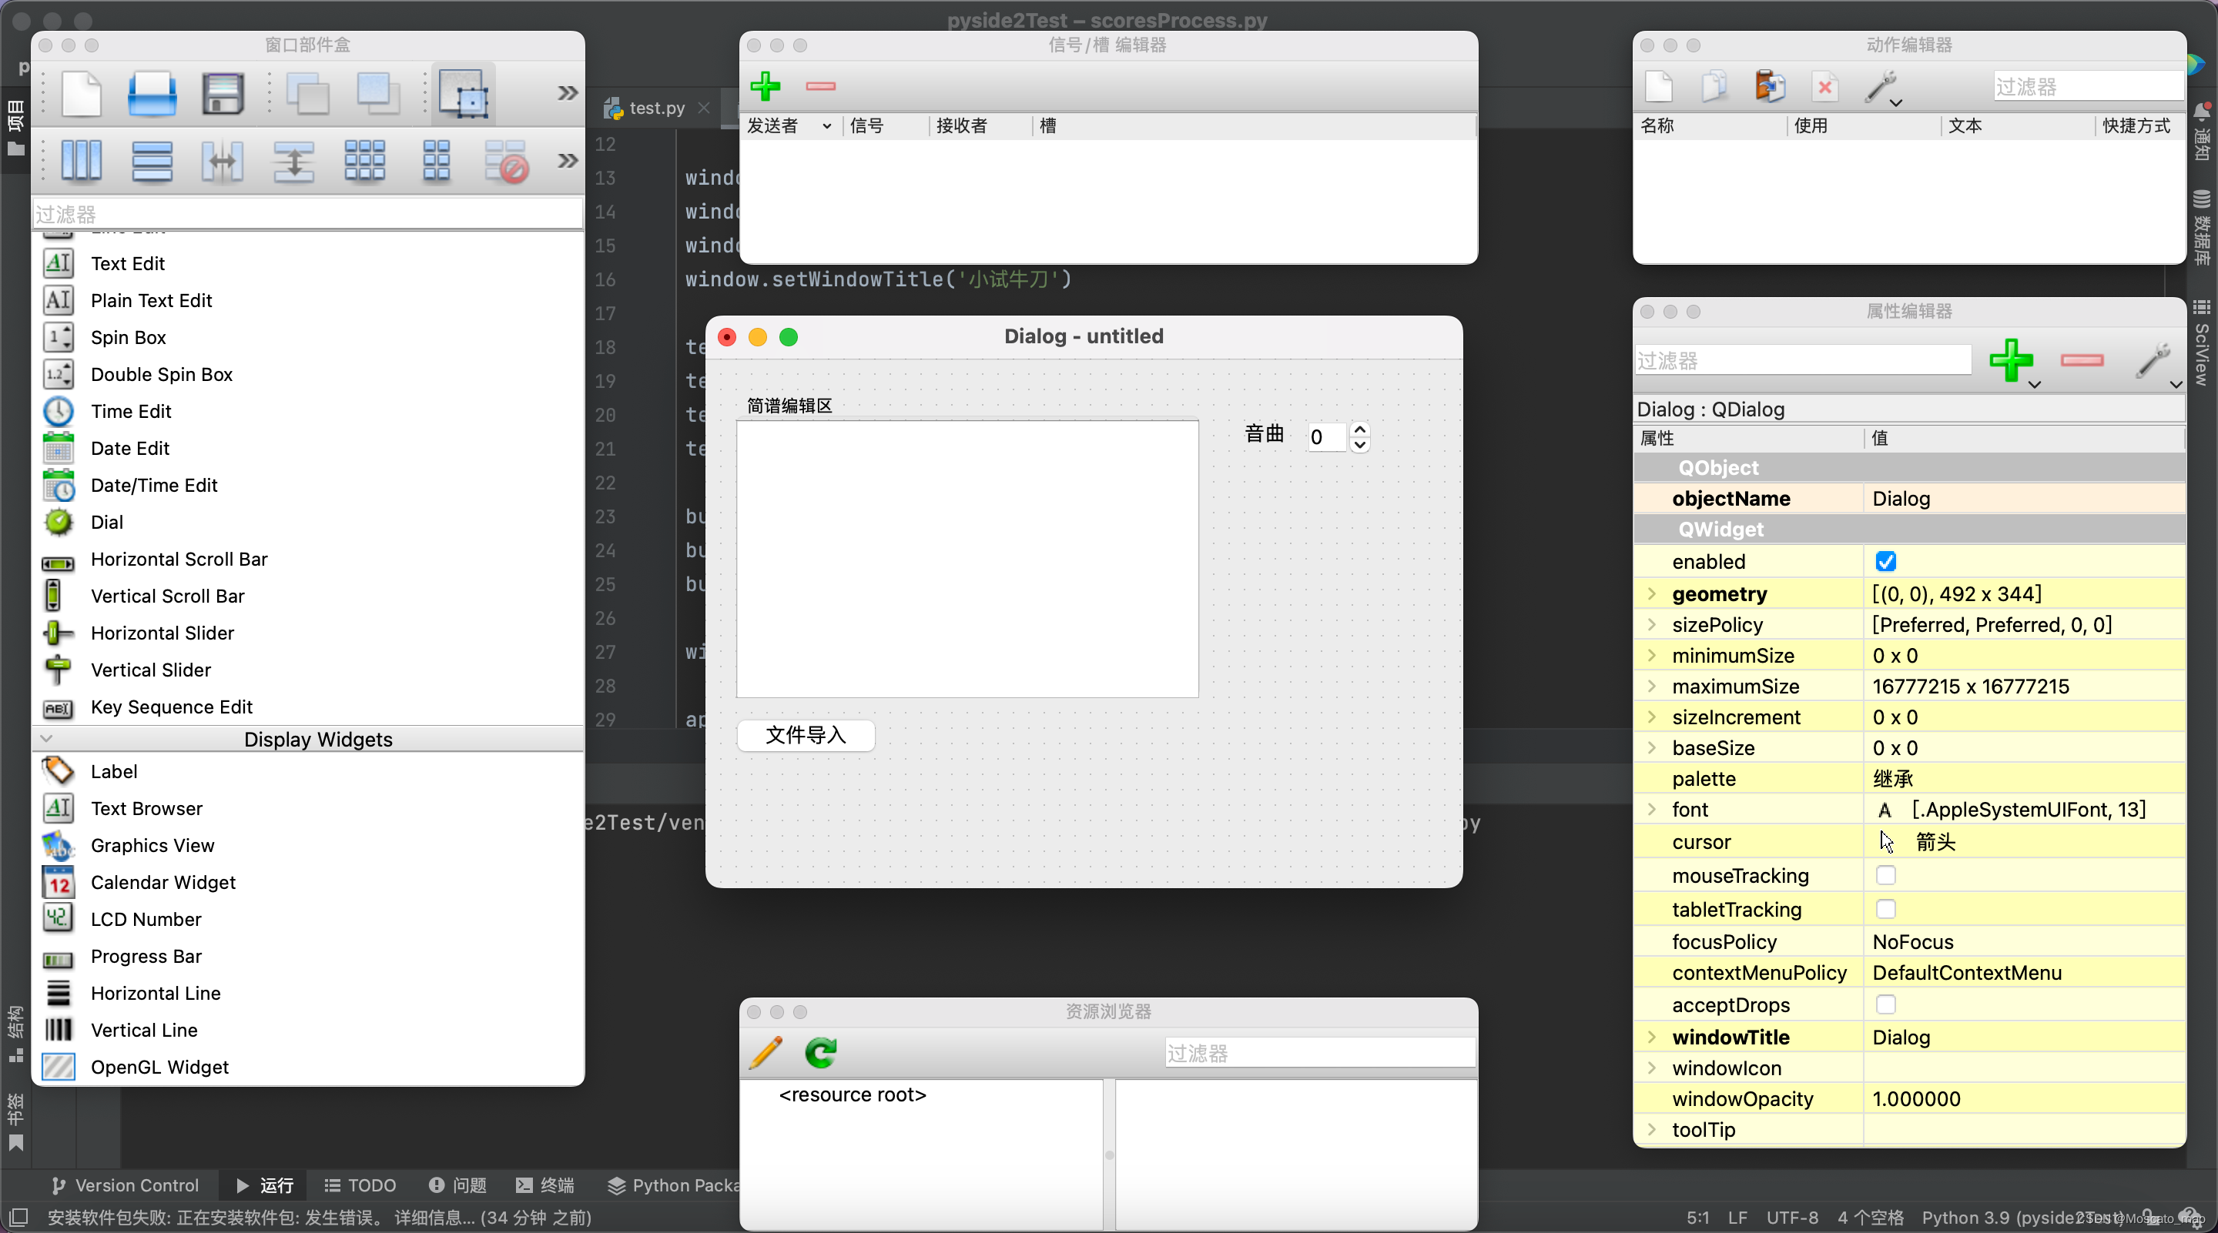
Task: Select the Lay Out Vertically tool
Action: click(x=152, y=162)
